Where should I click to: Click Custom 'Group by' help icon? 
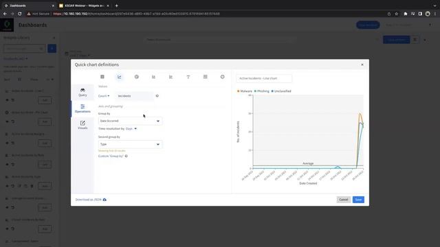coord(126,156)
